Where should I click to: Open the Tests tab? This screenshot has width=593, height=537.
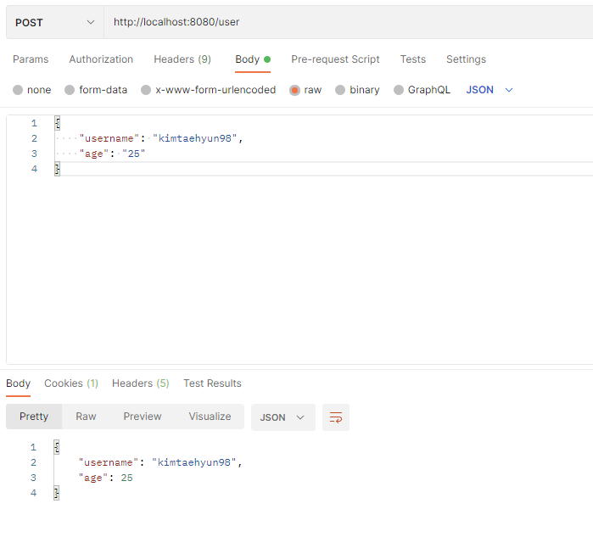413,59
